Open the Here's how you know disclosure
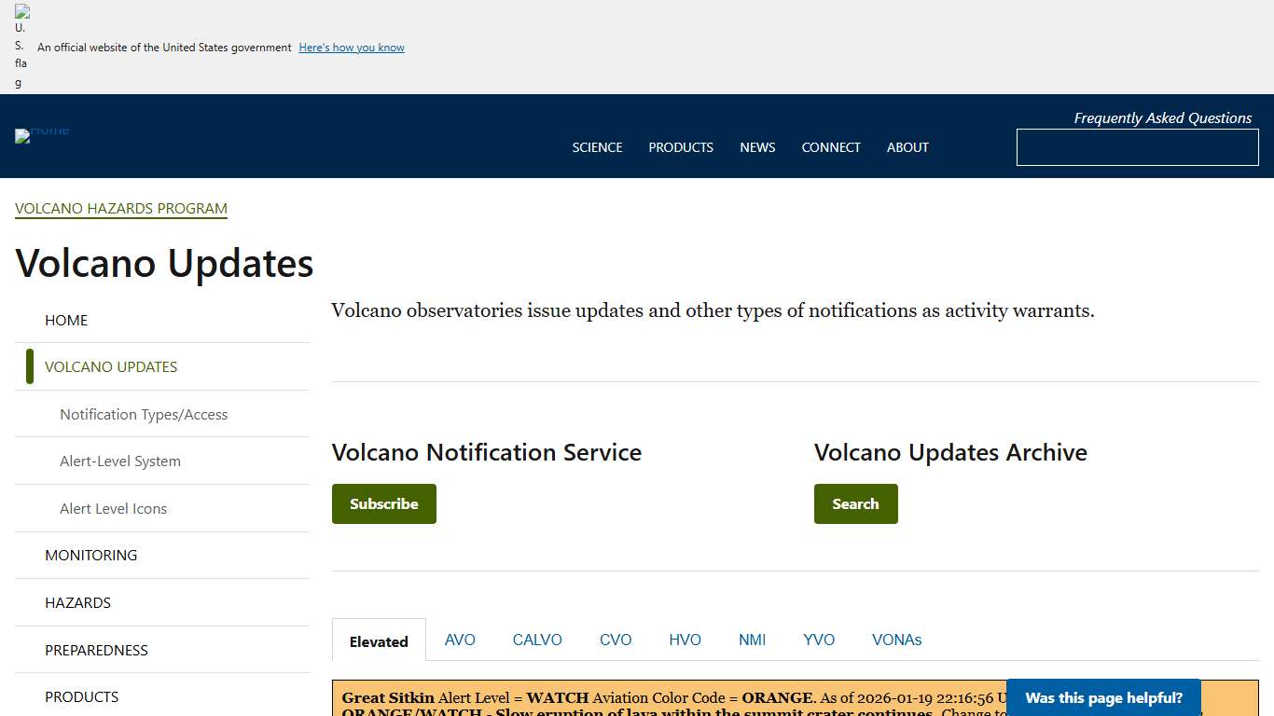 coord(352,48)
